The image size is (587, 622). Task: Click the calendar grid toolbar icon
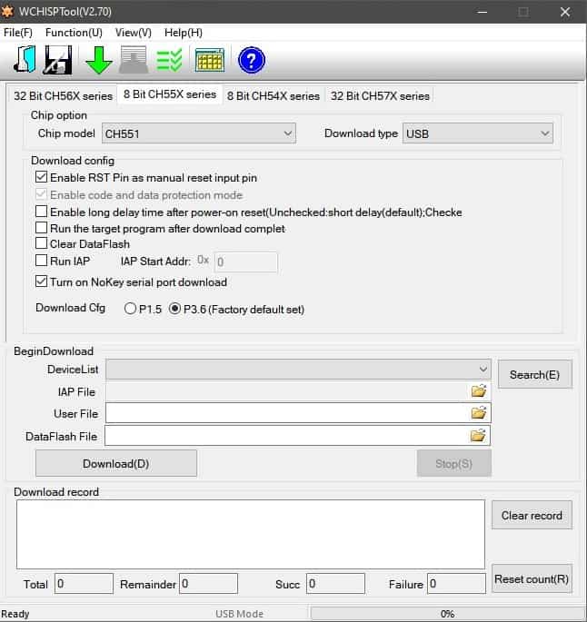pos(210,60)
